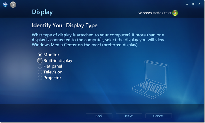Click the 'Identify Your Display Type' heading
This screenshot has height=123, width=205.
click(65, 26)
